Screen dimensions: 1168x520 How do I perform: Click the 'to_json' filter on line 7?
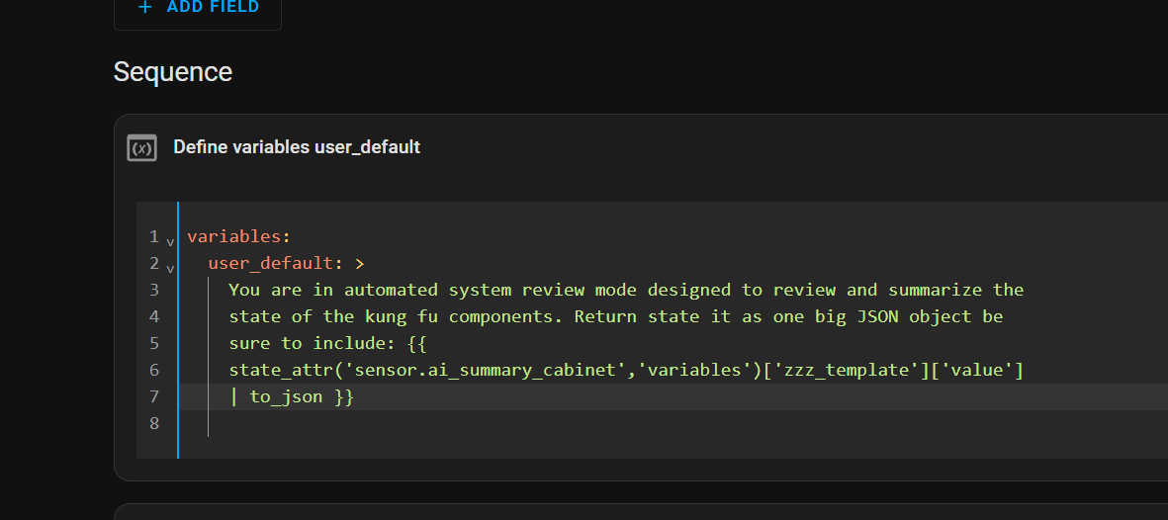point(286,396)
